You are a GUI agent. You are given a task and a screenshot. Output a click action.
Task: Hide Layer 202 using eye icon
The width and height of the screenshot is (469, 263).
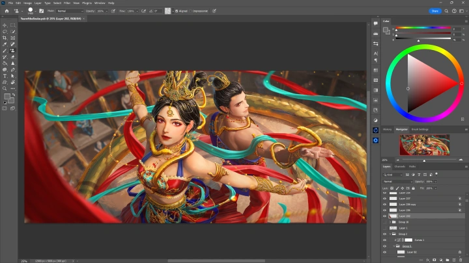coord(385,216)
